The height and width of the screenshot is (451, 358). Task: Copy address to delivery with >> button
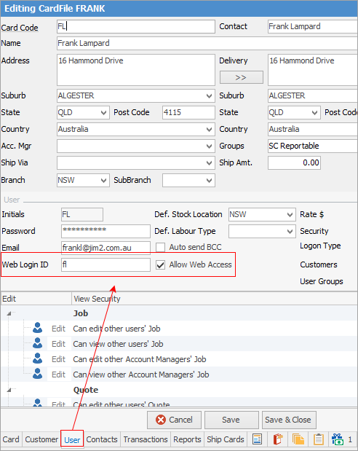[241, 77]
